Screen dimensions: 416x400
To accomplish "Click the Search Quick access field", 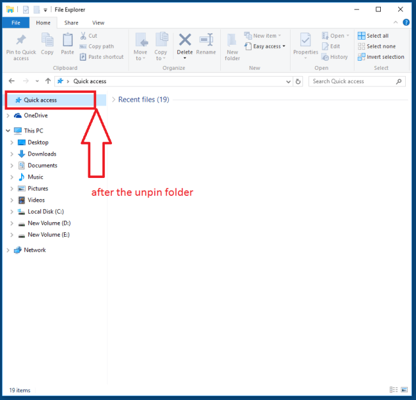I will (x=357, y=81).
